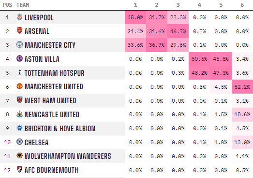Click the Liverpool club crest

19,17
